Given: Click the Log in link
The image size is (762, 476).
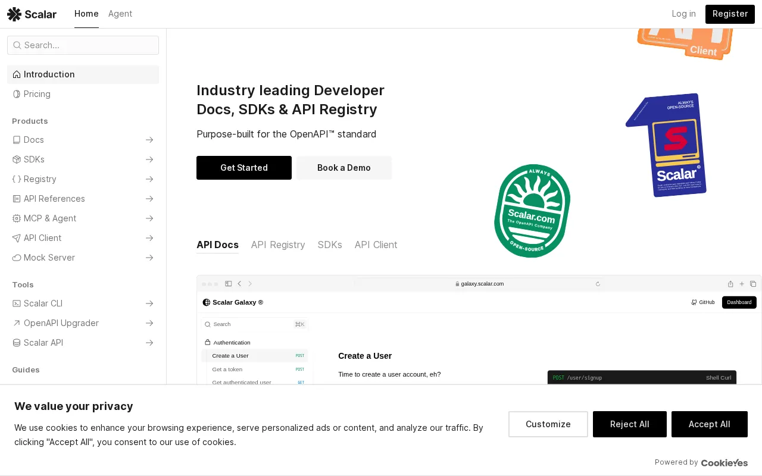Looking at the screenshot, I should click(x=683, y=14).
